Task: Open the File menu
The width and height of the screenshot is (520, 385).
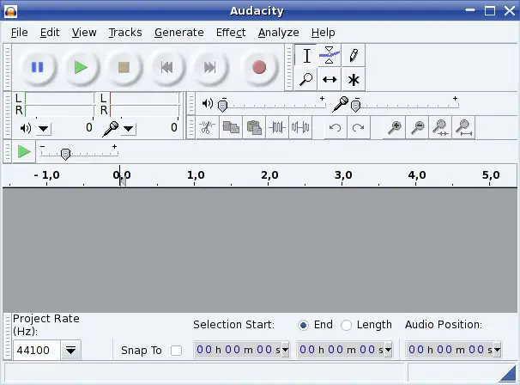Action: (19, 33)
